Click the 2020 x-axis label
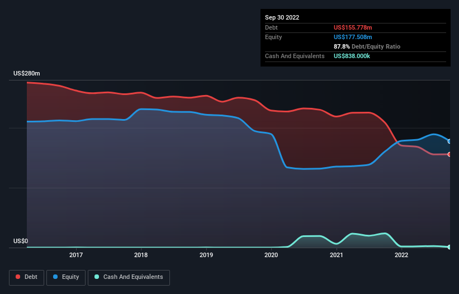Screen dimensions: 459x294 [271, 255]
